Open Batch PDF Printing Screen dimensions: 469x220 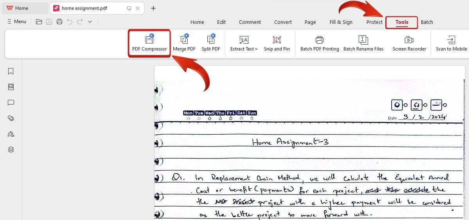tap(320, 43)
